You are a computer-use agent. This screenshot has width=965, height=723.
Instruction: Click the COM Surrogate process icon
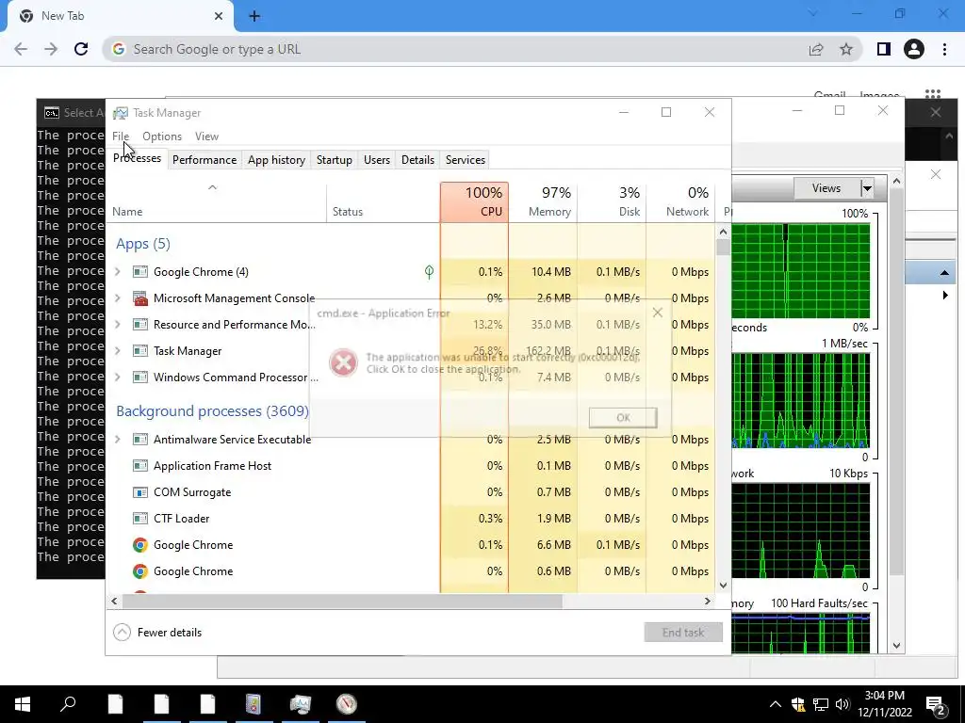point(140,492)
